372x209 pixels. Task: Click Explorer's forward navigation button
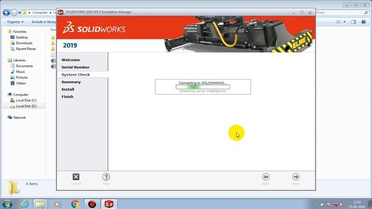tap(14, 13)
